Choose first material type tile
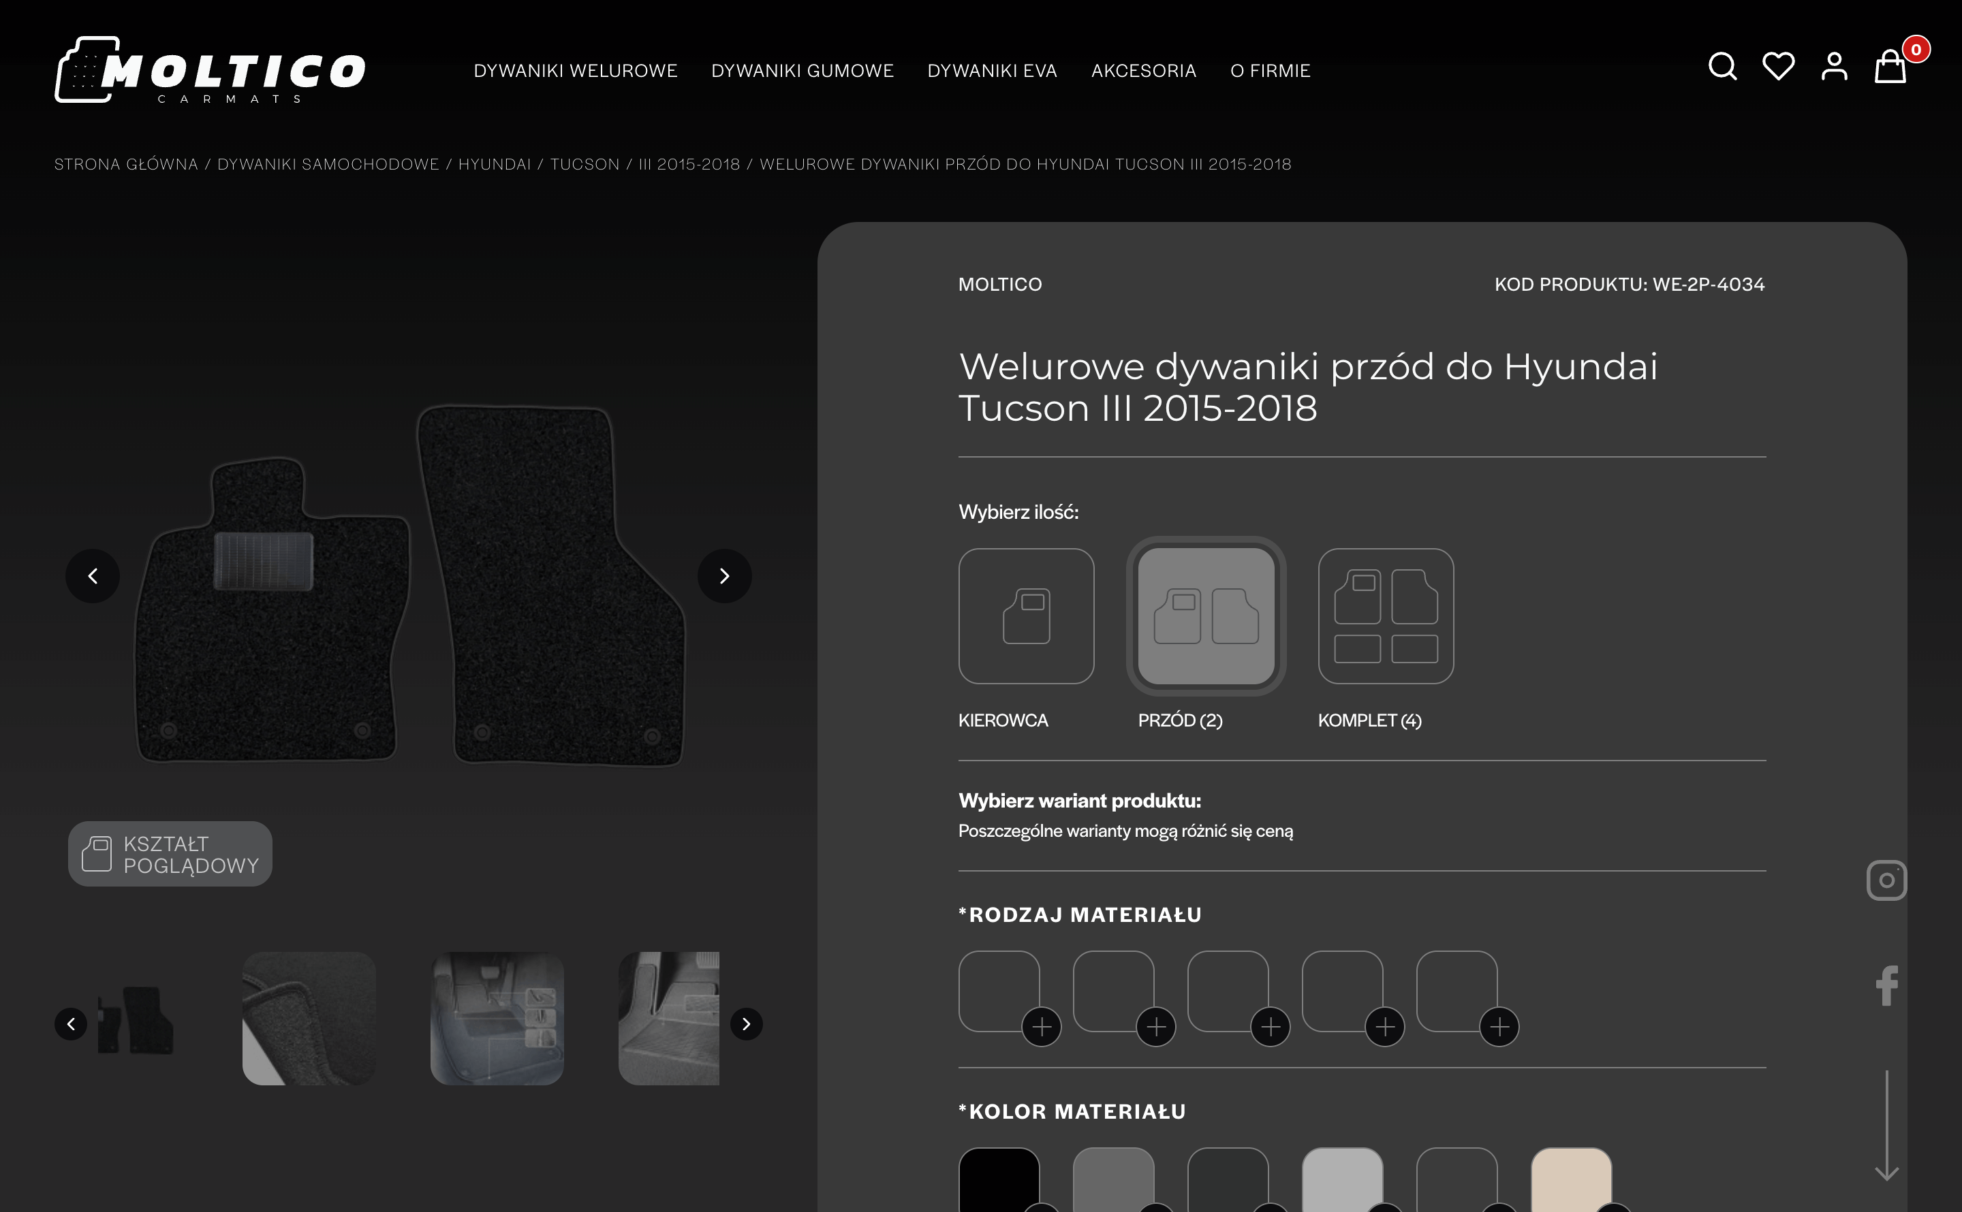 click(999, 991)
